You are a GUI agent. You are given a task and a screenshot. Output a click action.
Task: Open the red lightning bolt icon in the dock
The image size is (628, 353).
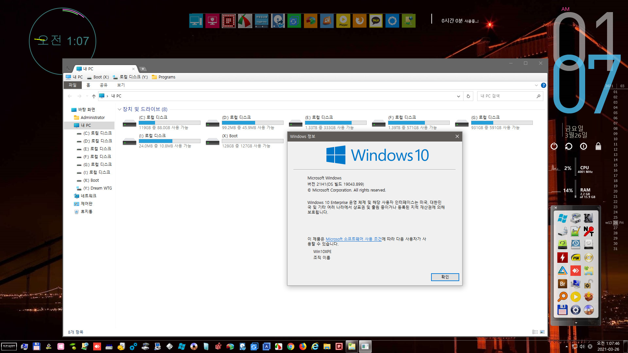563,258
